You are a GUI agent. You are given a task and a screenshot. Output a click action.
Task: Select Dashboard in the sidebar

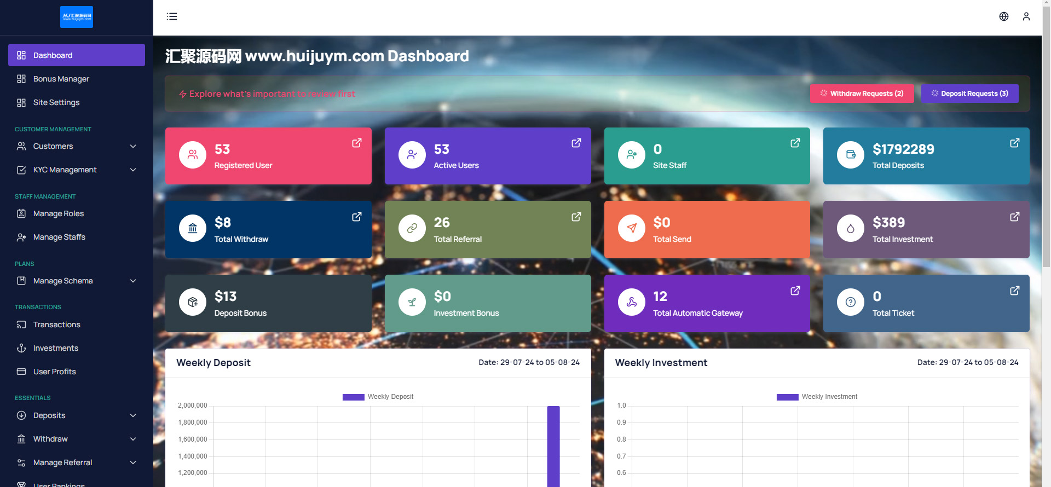point(77,55)
